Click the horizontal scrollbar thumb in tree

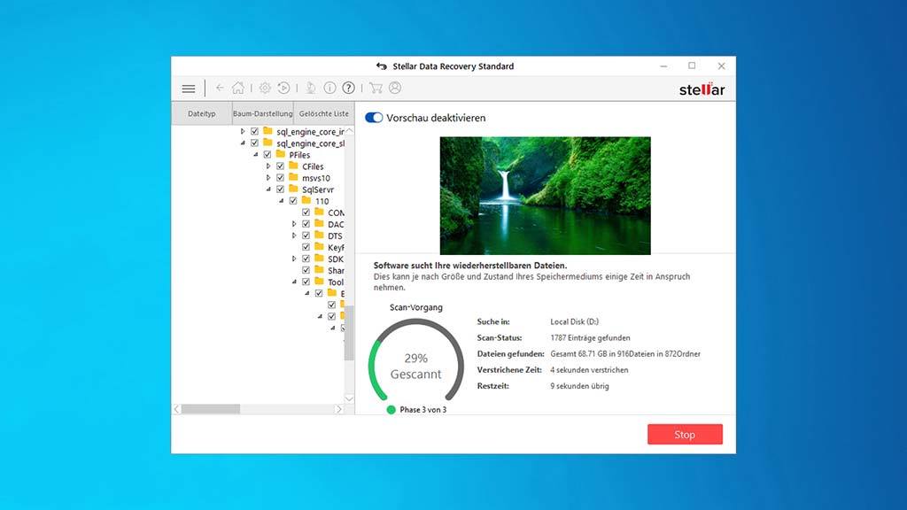point(211,409)
